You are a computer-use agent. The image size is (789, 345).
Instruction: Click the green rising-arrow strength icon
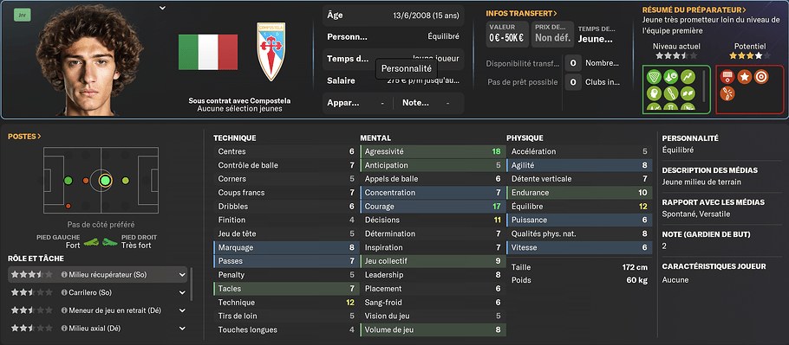688,77
